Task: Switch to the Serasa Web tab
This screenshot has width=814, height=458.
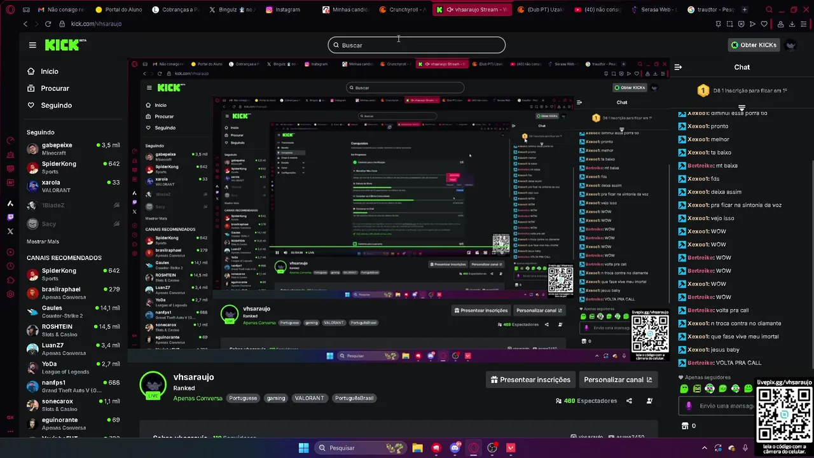Action: click(x=655, y=10)
